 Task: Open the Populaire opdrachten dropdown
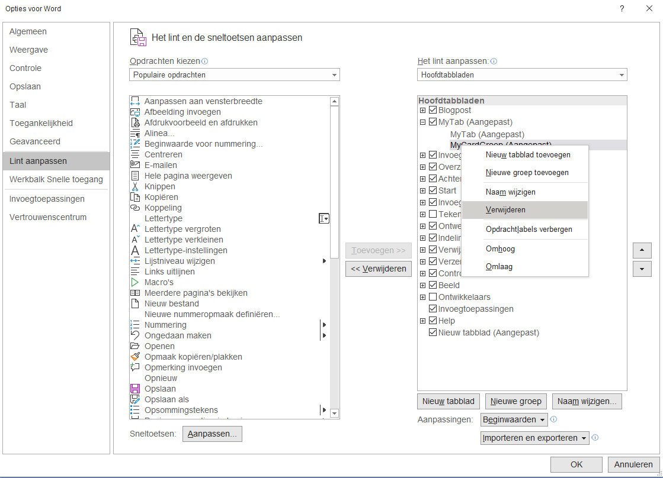click(x=234, y=75)
